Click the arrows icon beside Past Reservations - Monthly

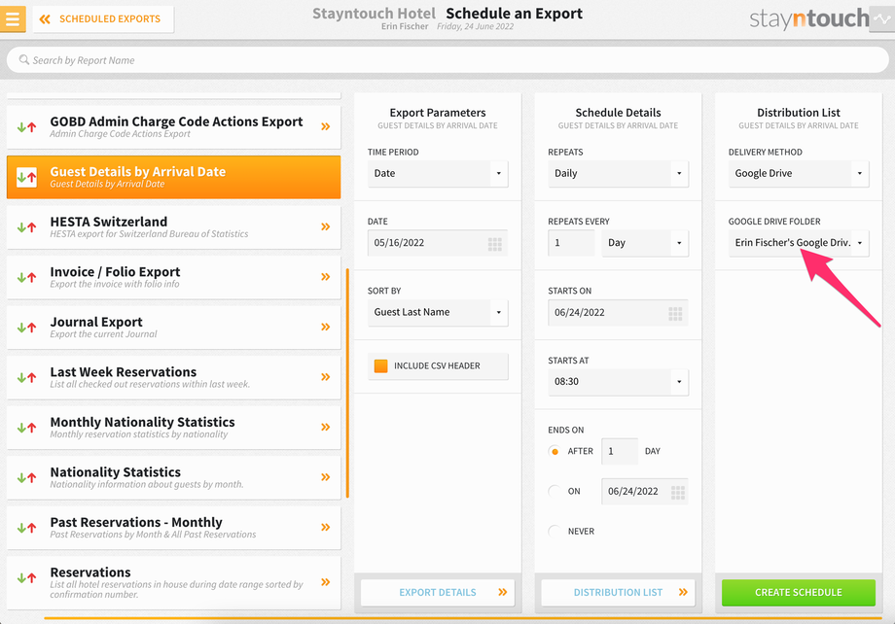(x=27, y=528)
